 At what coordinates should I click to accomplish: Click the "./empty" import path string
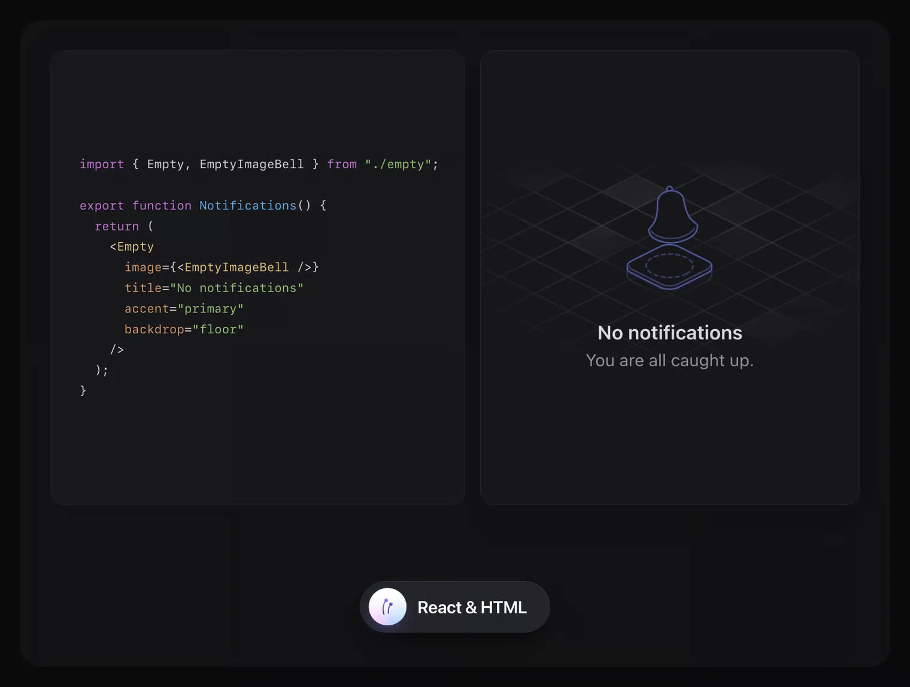point(398,164)
